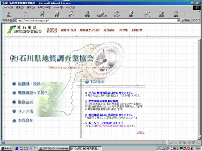The image size is (202, 151).
Task: Click お問合せ in left side menu
Action: [x=25, y=120]
